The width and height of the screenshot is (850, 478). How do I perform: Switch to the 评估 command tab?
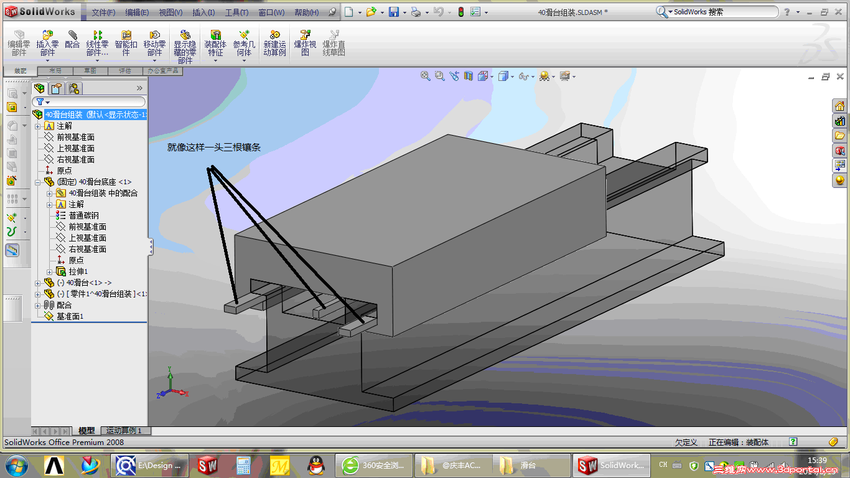pos(125,71)
